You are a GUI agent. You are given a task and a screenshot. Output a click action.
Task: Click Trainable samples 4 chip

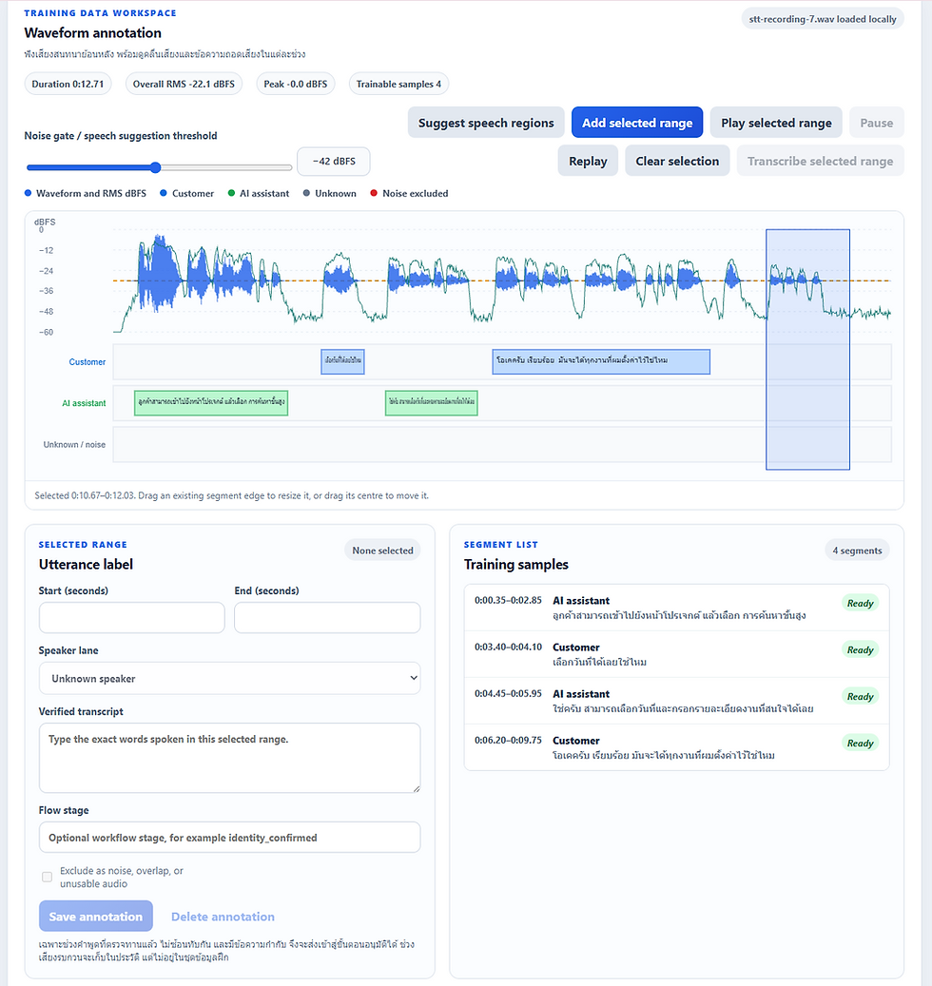(x=398, y=84)
